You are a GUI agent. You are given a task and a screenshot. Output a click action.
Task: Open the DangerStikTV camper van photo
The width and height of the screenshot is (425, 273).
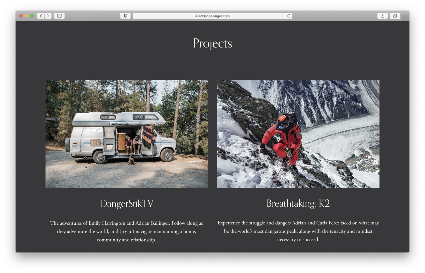tap(127, 134)
